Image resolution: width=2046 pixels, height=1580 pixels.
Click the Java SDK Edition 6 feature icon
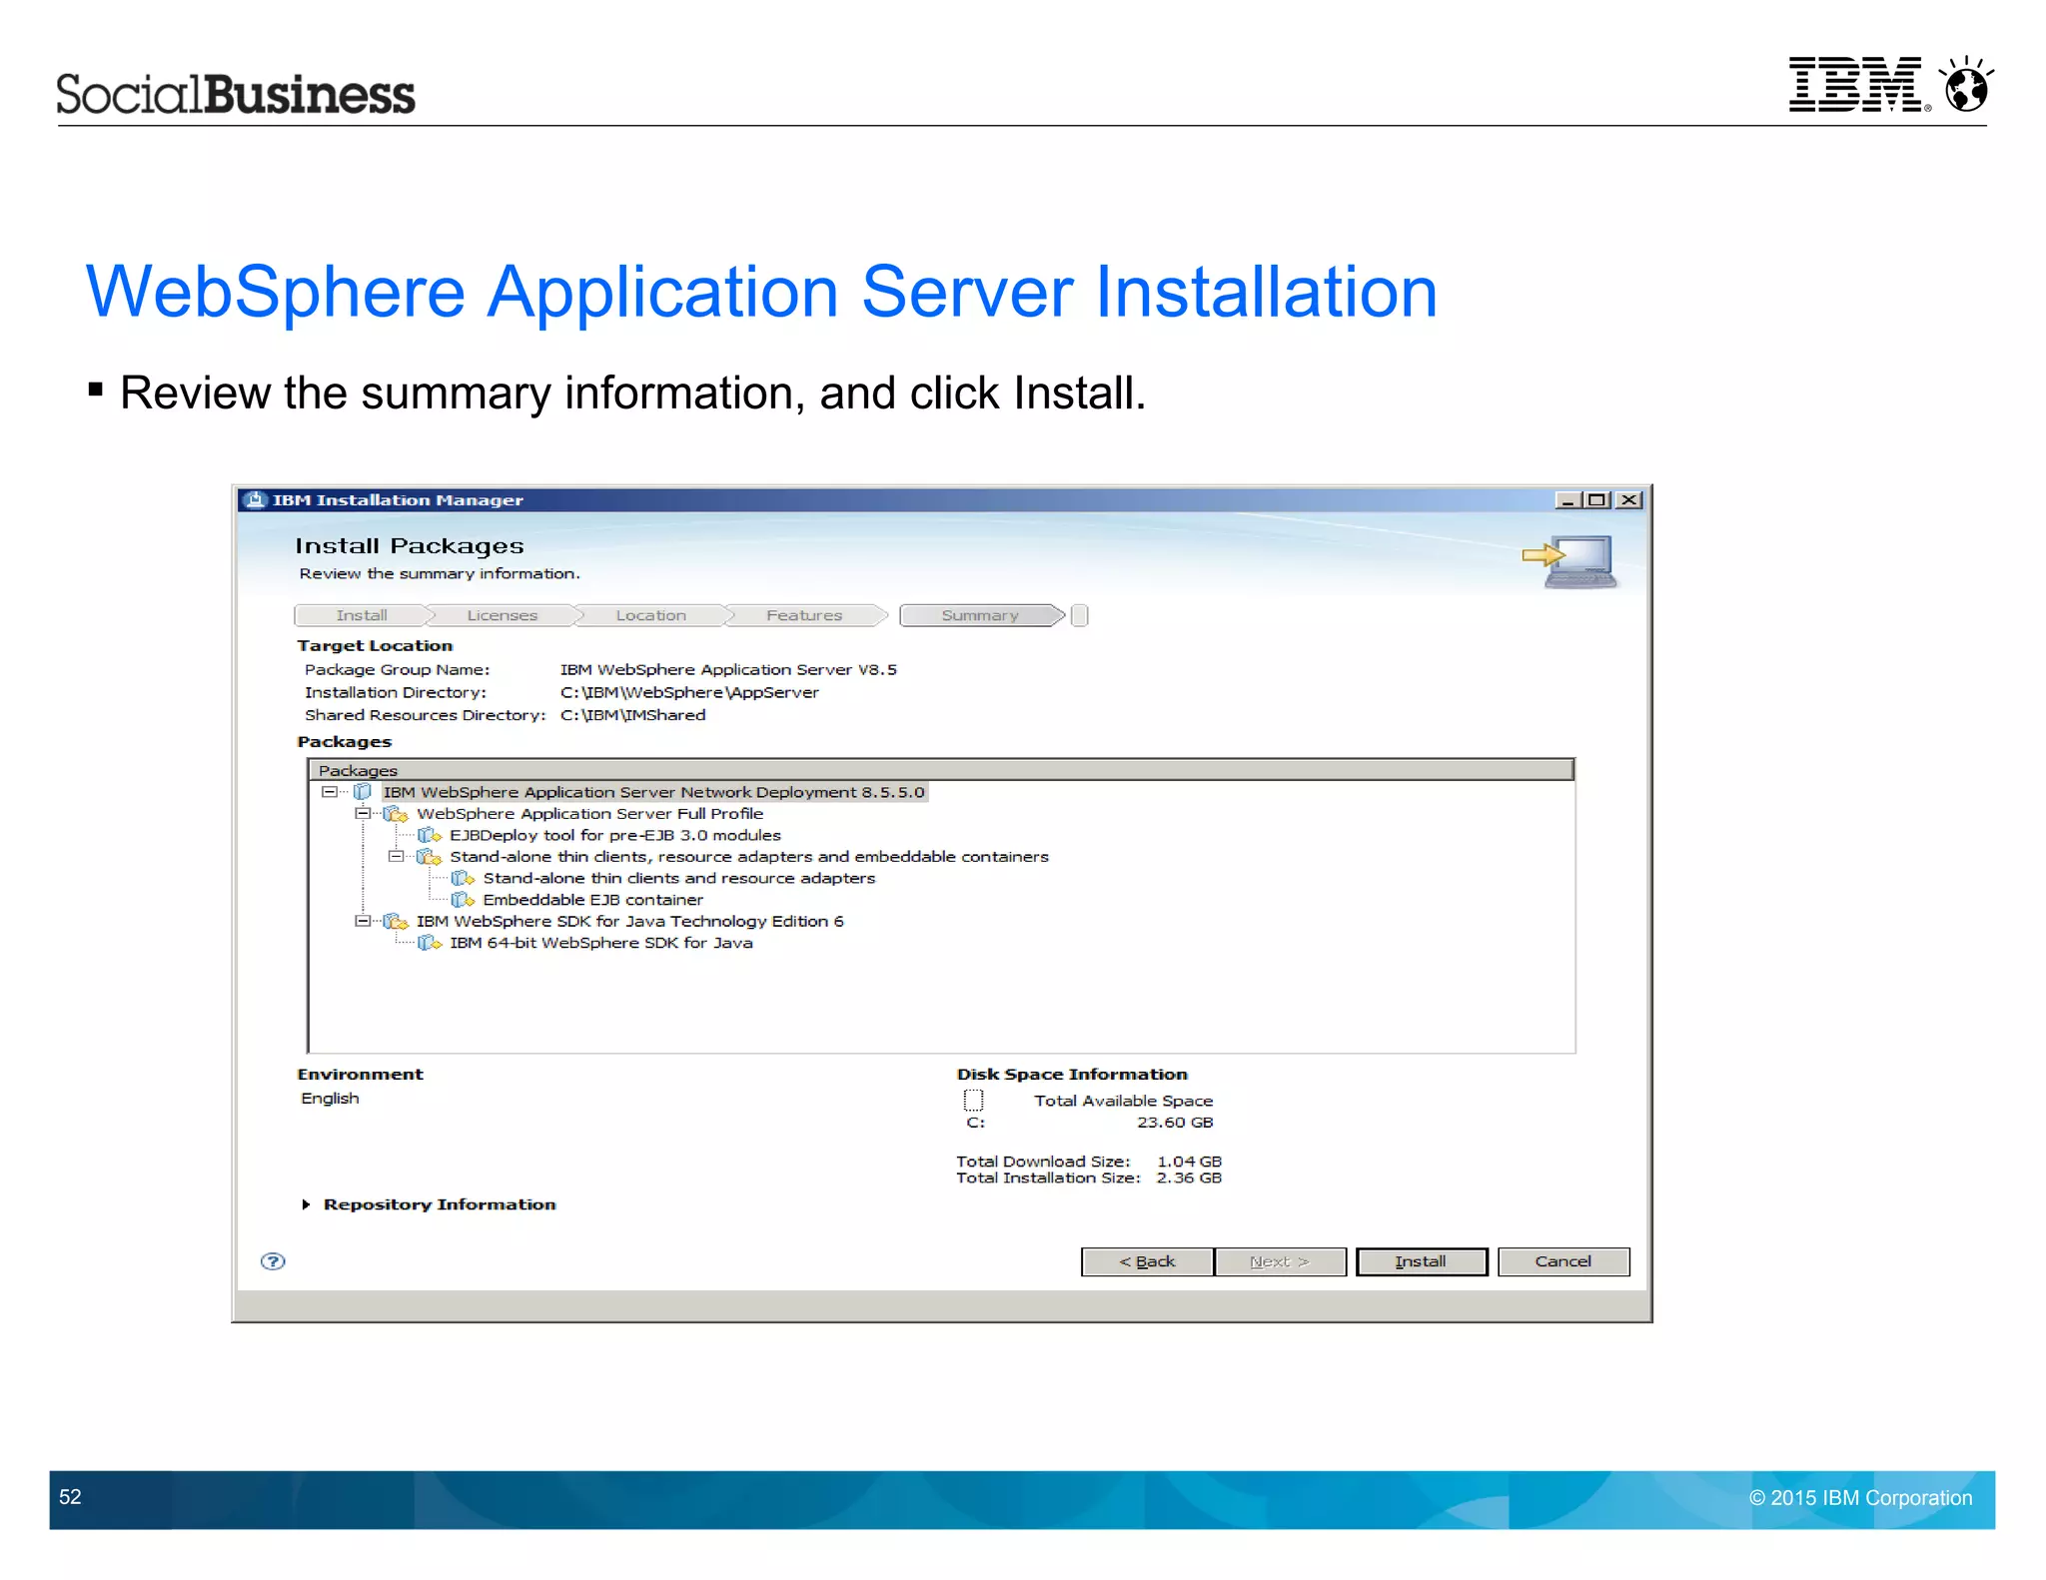tap(397, 921)
